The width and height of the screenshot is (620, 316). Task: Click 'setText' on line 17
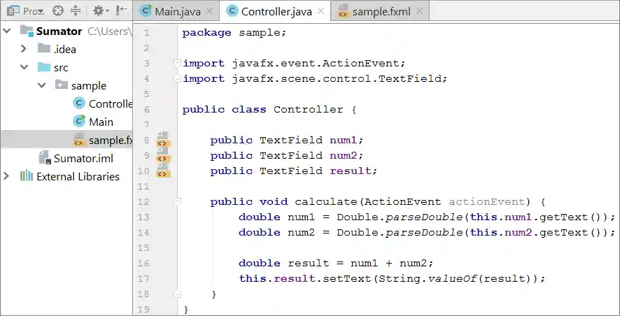(x=347, y=279)
